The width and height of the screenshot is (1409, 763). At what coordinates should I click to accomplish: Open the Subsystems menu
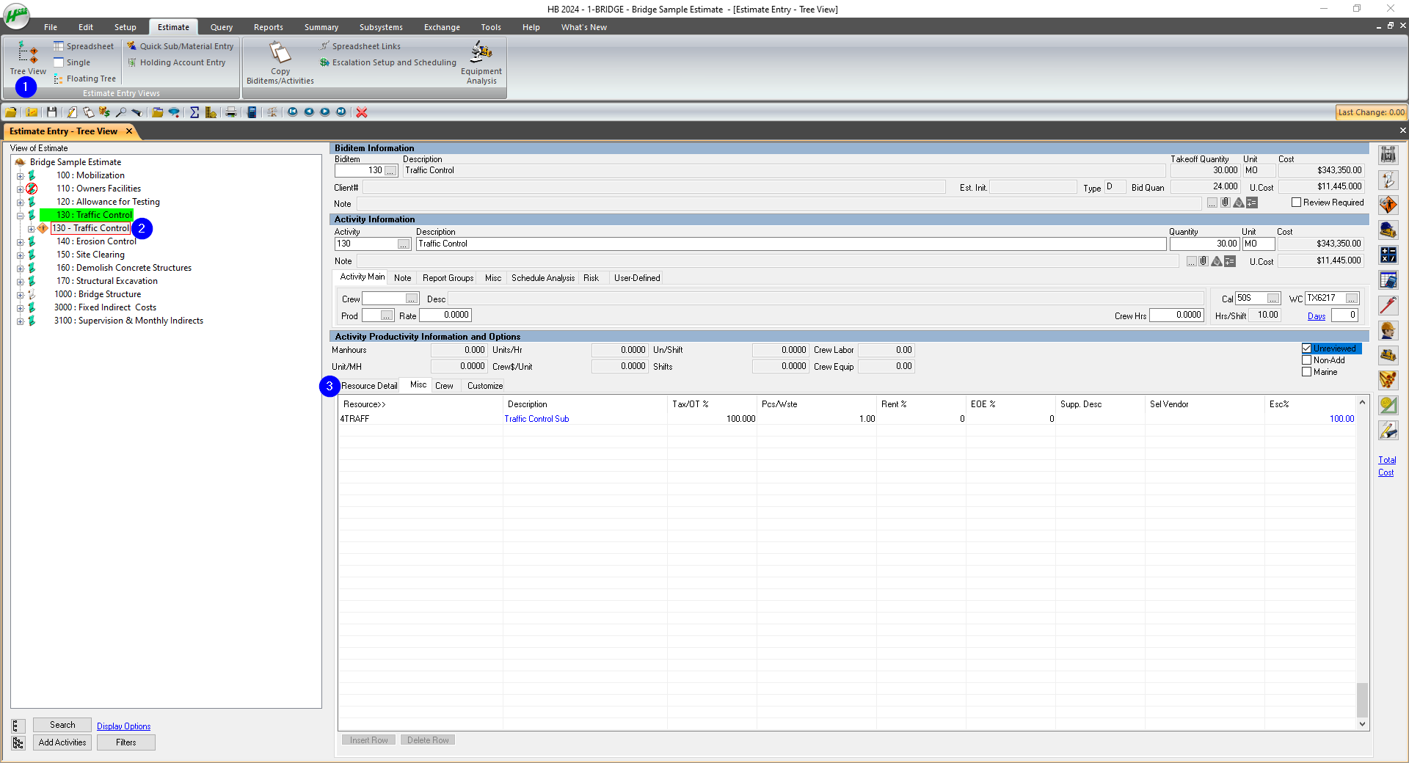pos(381,27)
